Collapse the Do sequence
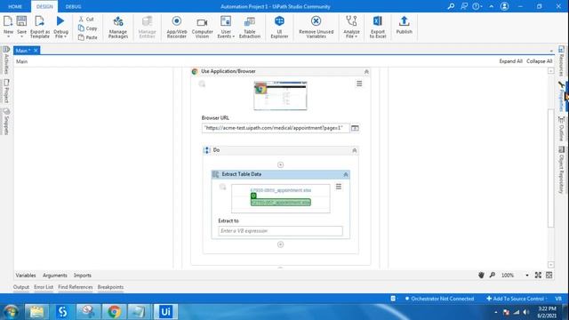Image resolution: width=569 pixels, height=320 pixels. click(355, 150)
